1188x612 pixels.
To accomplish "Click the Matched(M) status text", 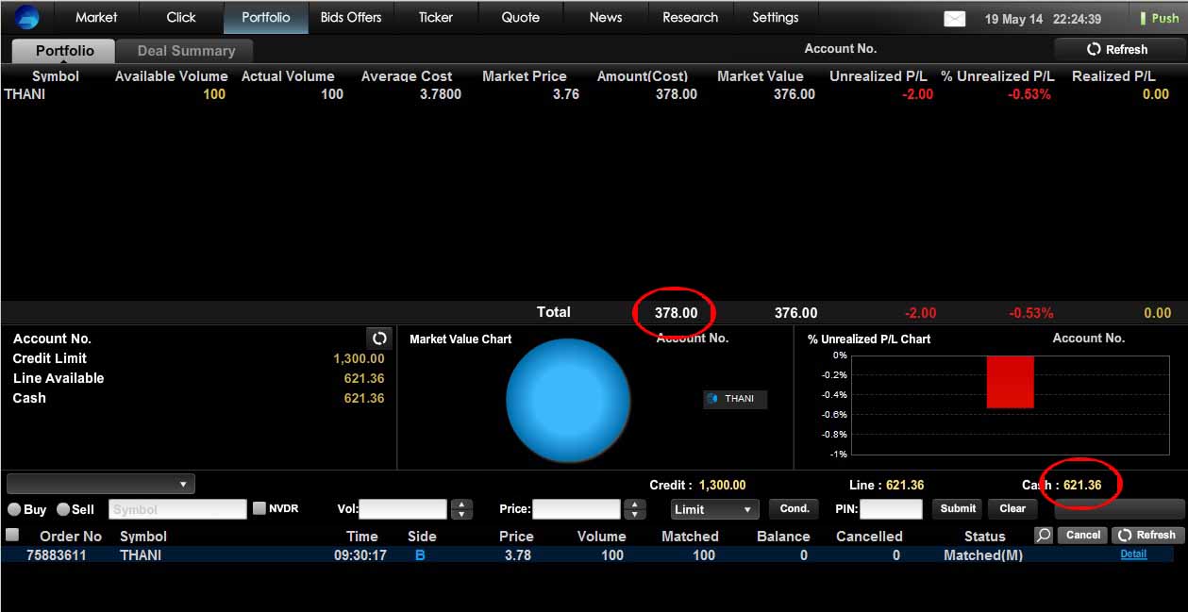I will tap(983, 555).
